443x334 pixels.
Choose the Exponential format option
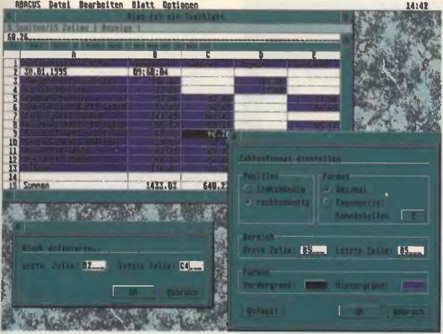326,202
